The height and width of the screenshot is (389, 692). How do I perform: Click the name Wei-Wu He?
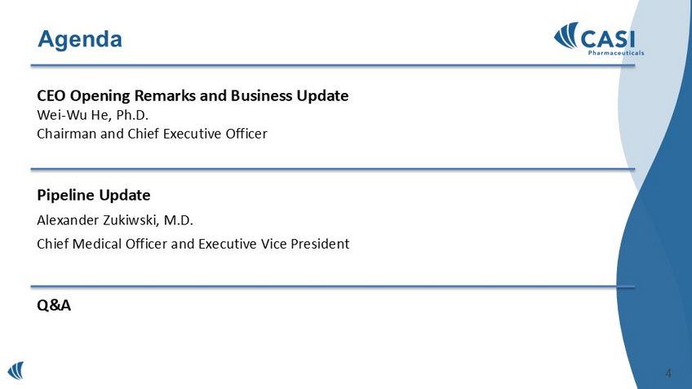point(72,113)
